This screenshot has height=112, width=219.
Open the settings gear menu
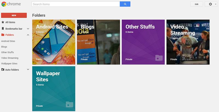(x=210, y=4)
